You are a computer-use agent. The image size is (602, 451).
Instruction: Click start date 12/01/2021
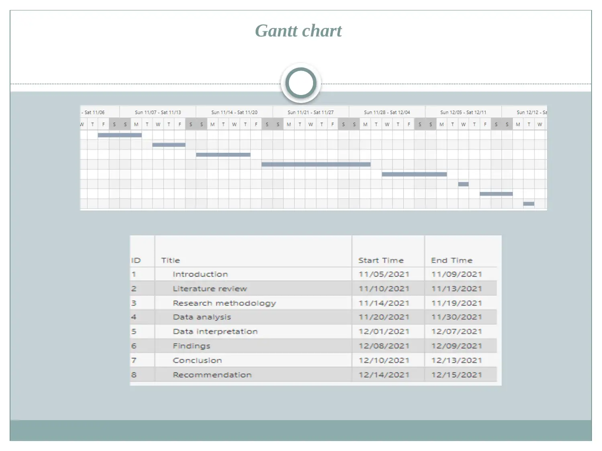[384, 332]
